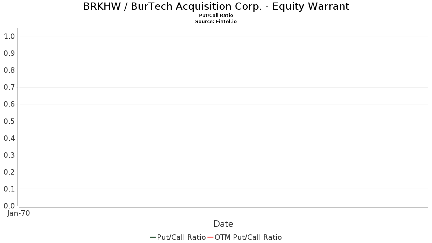
Task: Click the 0.5 y-axis tick label
Action: 9,121
